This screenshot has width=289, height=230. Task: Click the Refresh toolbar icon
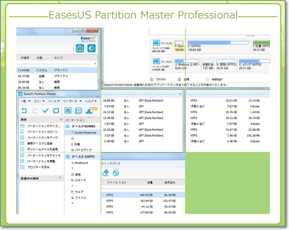coord(56,110)
